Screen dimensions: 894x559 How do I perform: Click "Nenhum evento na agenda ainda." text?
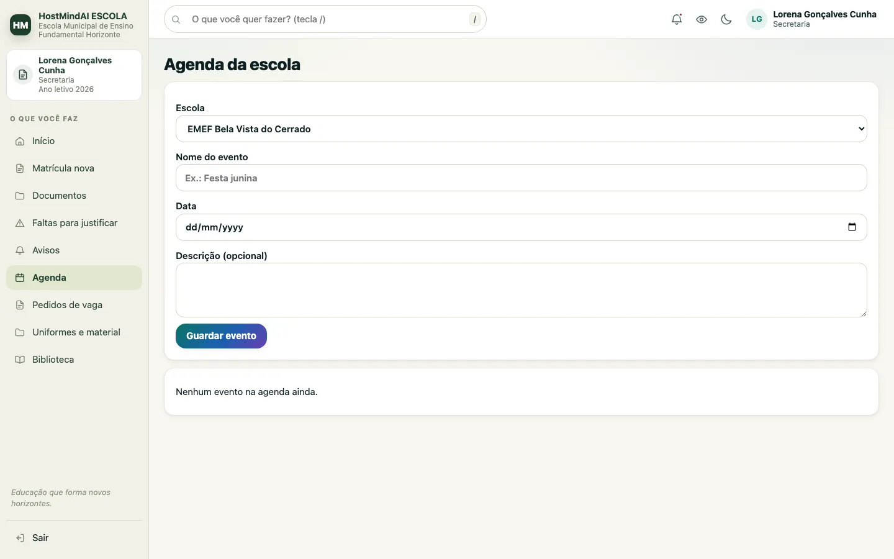[x=246, y=392]
